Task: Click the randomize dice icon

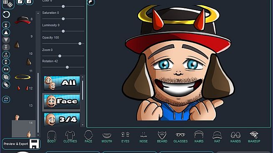Action: pos(8,3)
